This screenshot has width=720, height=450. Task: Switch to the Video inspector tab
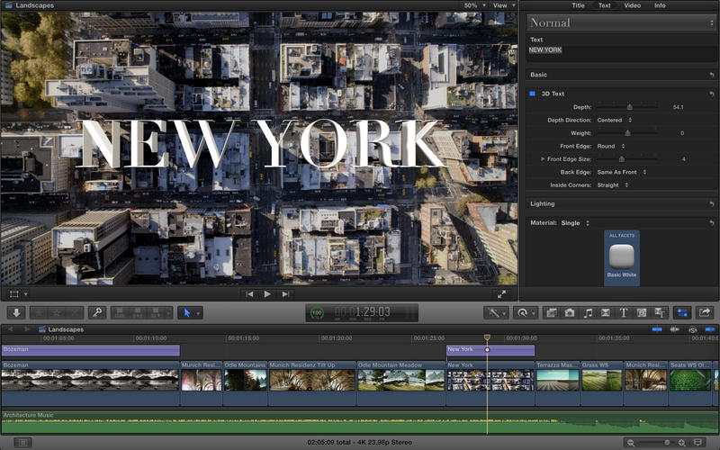[632, 5]
